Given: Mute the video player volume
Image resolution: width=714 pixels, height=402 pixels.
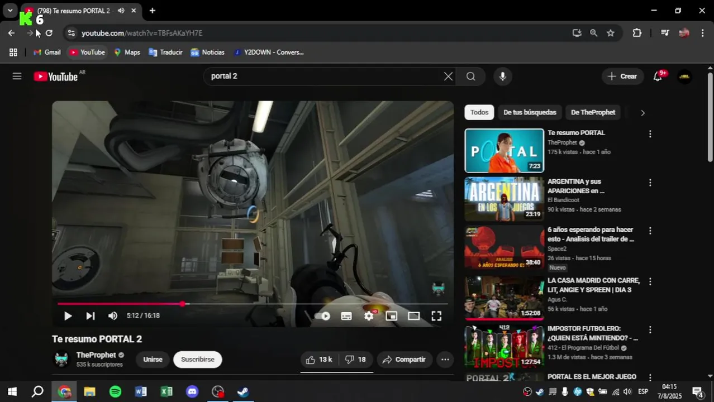Looking at the screenshot, I should (113, 316).
